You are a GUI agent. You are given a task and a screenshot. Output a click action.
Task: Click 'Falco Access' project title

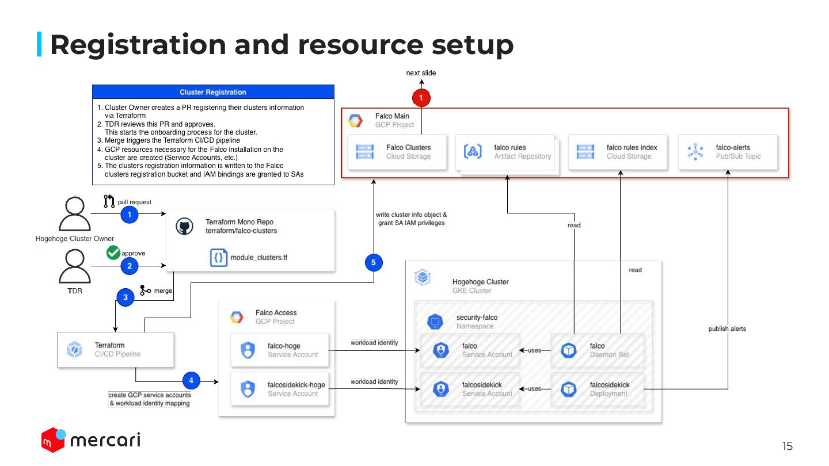point(276,313)
